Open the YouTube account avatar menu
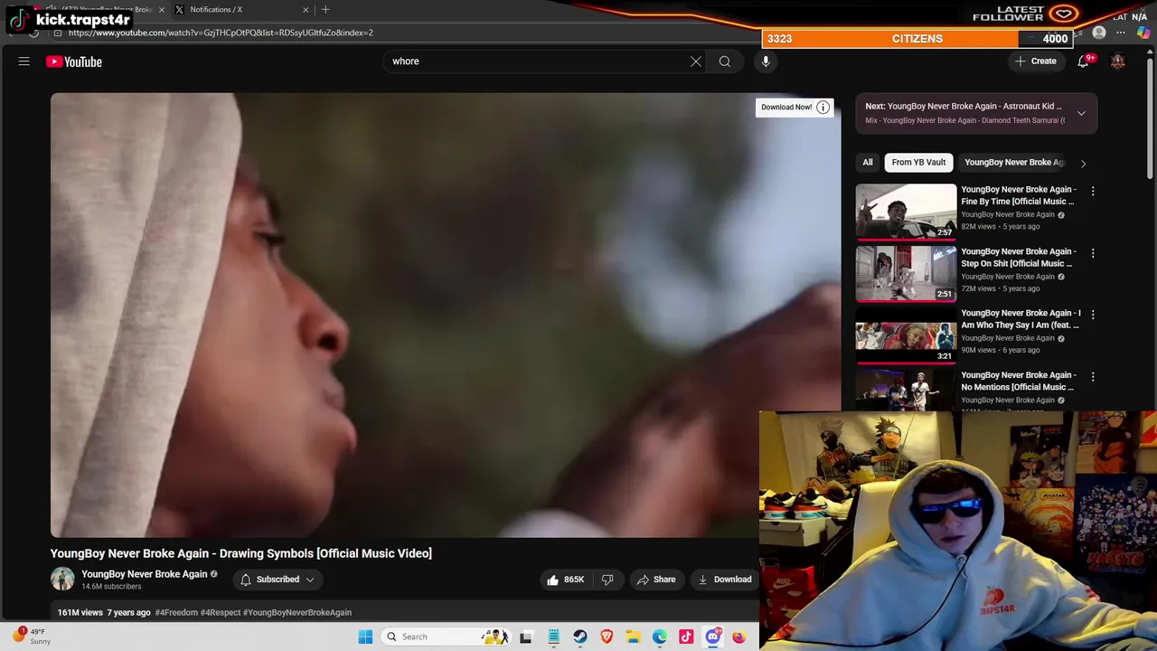 tap(1118, 61)
